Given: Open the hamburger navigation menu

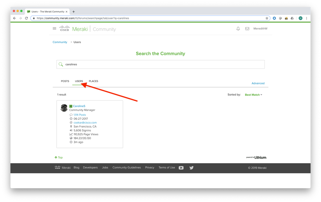Looking at the screenshot, I should tap(54, 29).
